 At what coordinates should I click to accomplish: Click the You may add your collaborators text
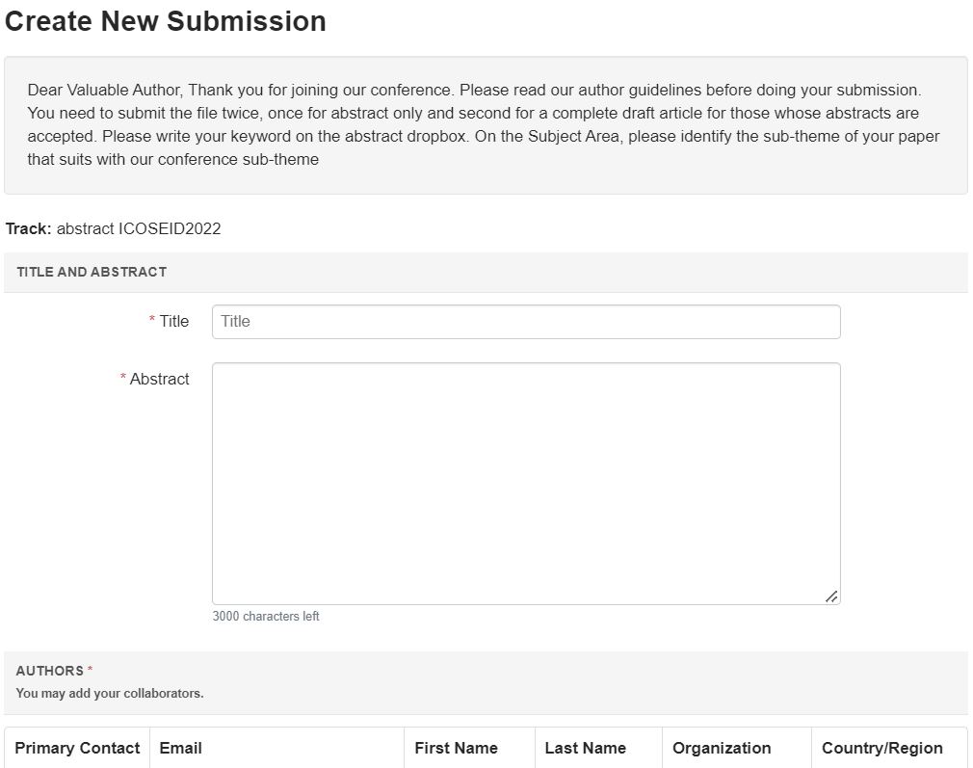click(x=110, y=693)
